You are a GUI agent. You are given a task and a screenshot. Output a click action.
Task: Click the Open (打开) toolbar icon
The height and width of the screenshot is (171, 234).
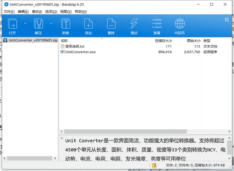pyautogui.click(x=12, y=24)
